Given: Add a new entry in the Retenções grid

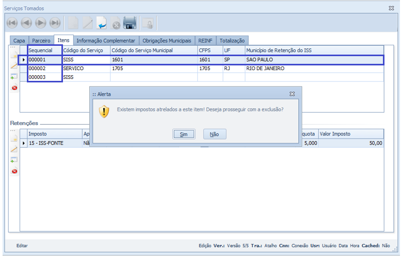Looking at the screenshot, I should 14,139.
